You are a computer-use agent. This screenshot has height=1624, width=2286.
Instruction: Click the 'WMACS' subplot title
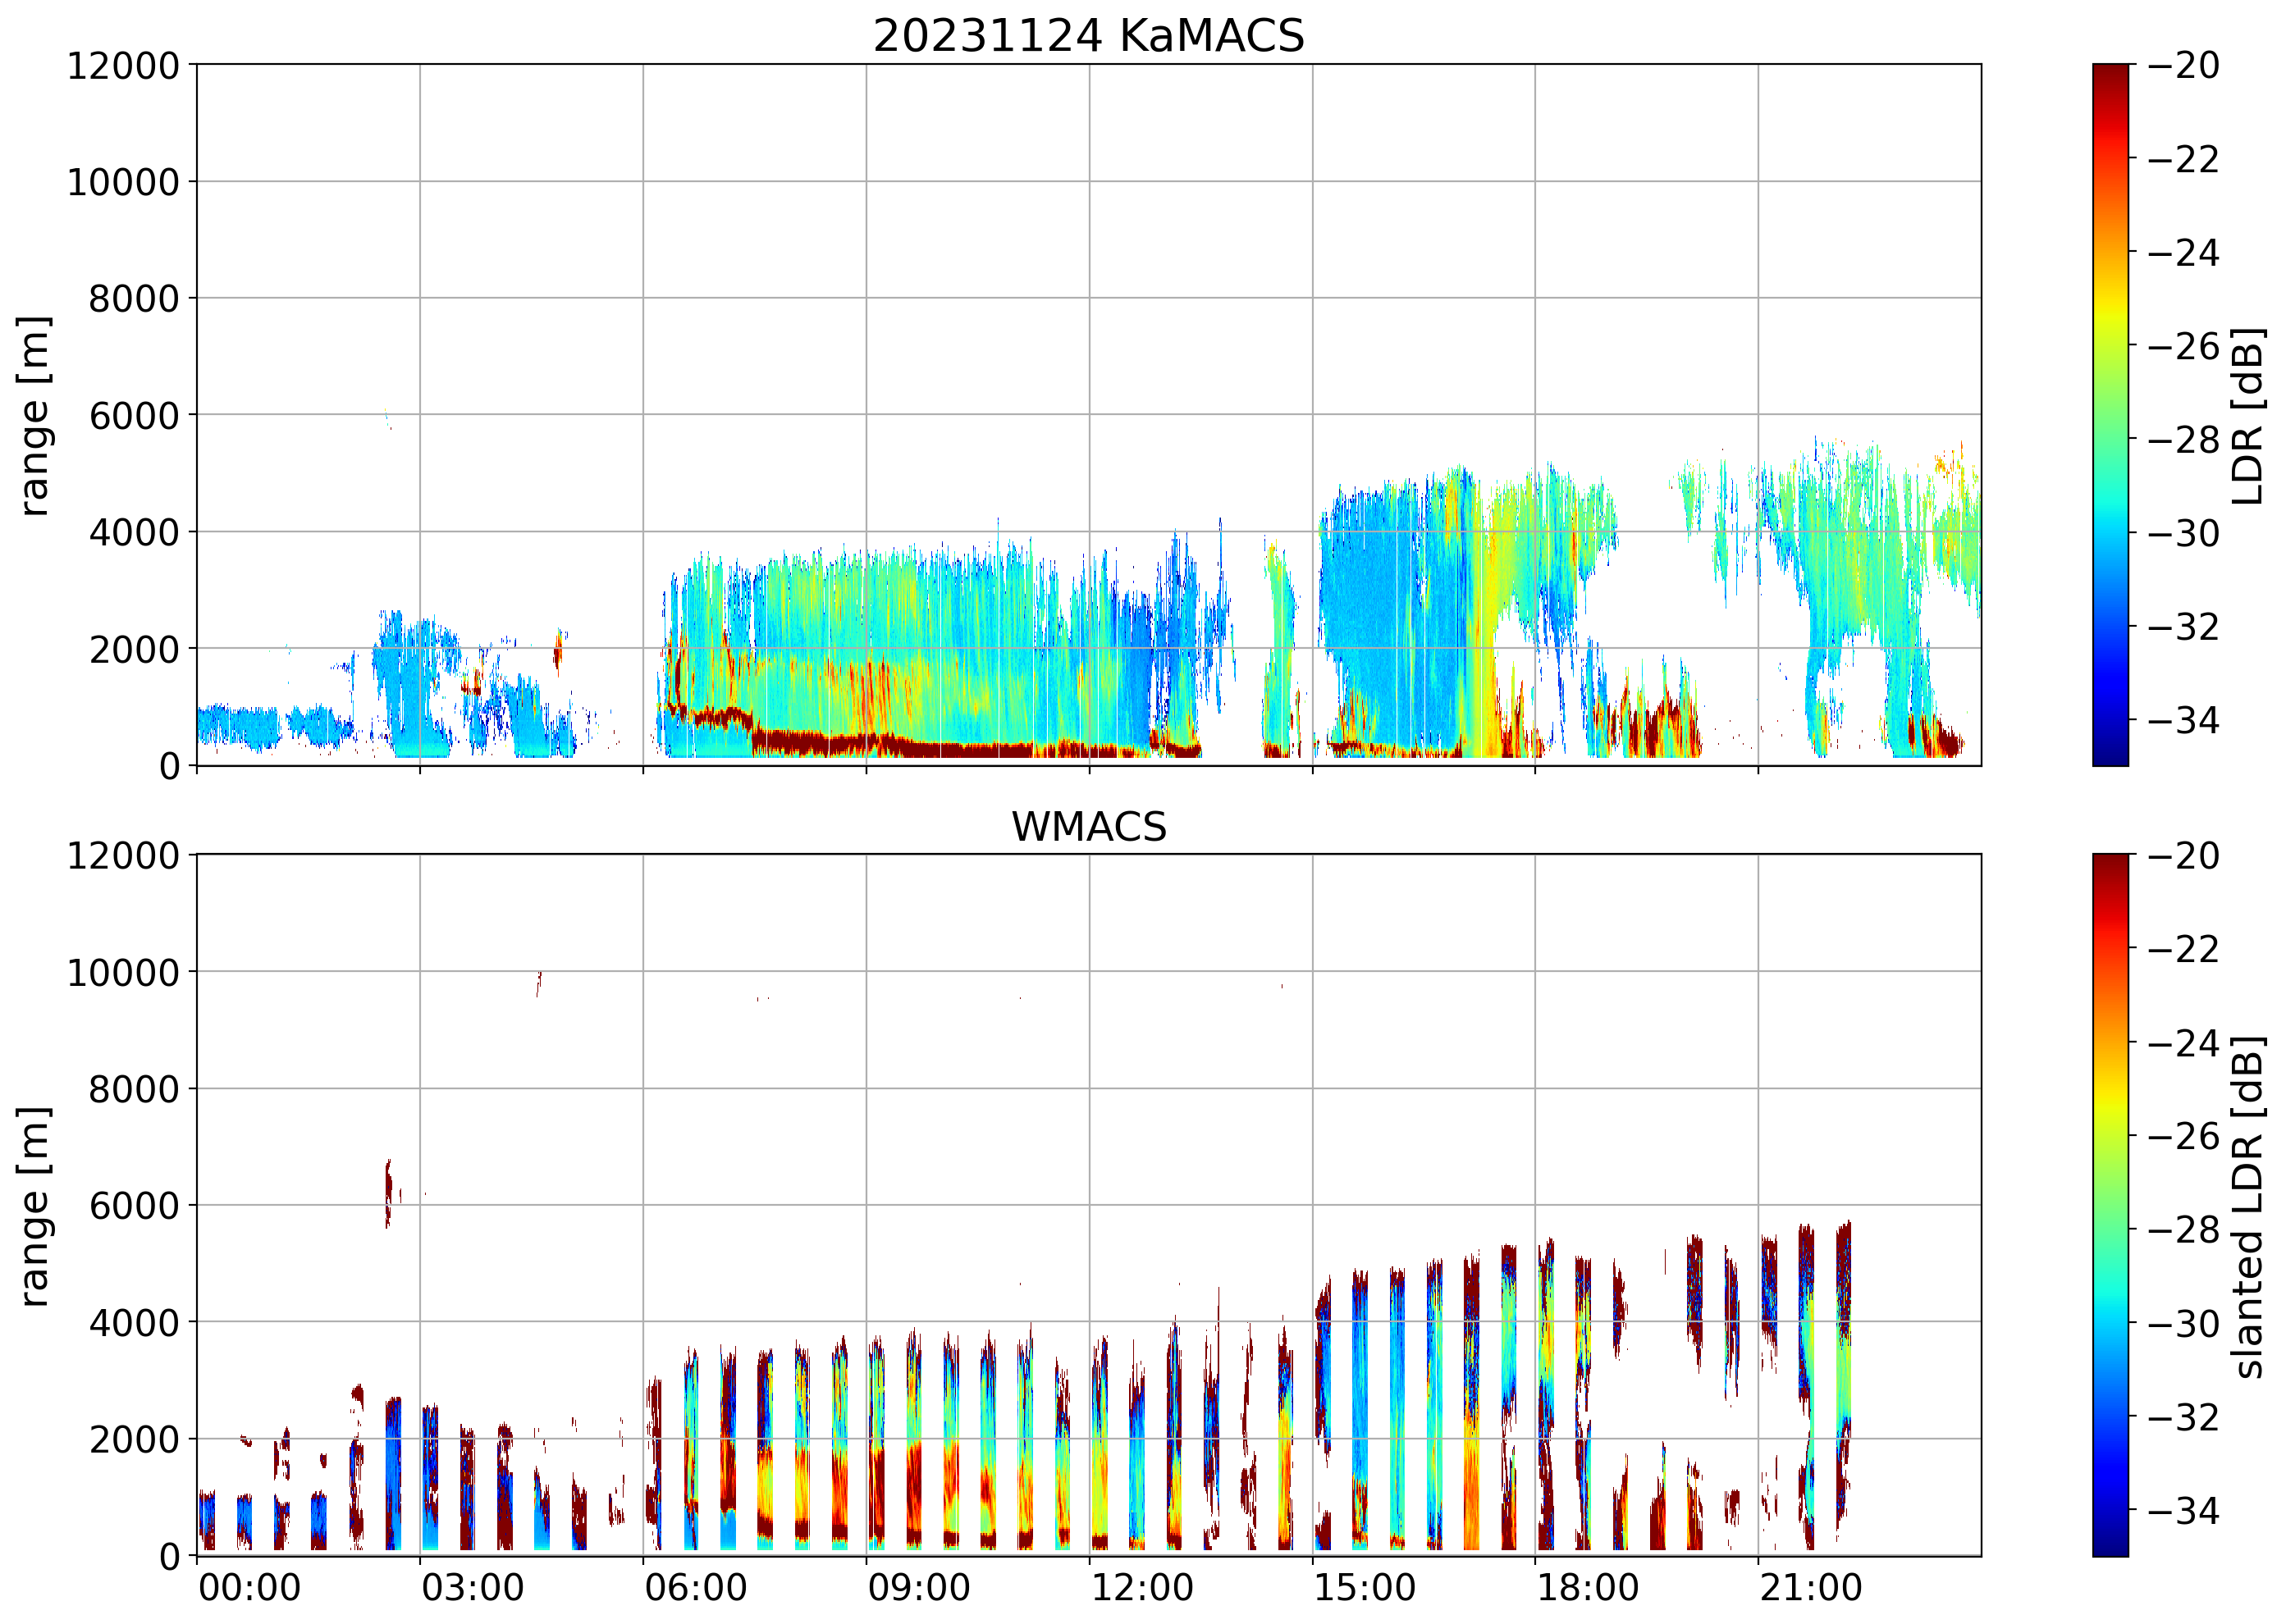click(x=1089, y=827)
